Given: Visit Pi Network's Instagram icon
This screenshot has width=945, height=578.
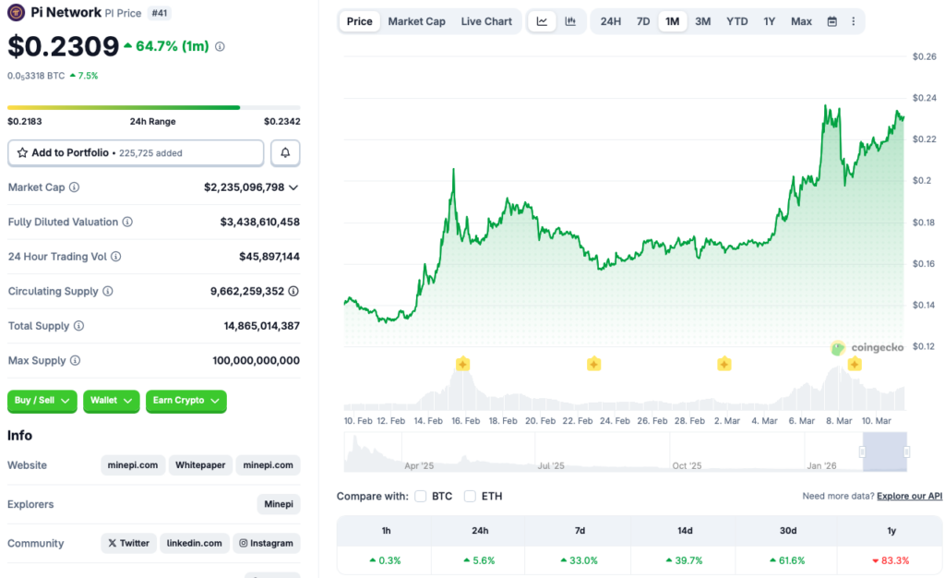Looking at the screenshot, I should click(267, 543).
